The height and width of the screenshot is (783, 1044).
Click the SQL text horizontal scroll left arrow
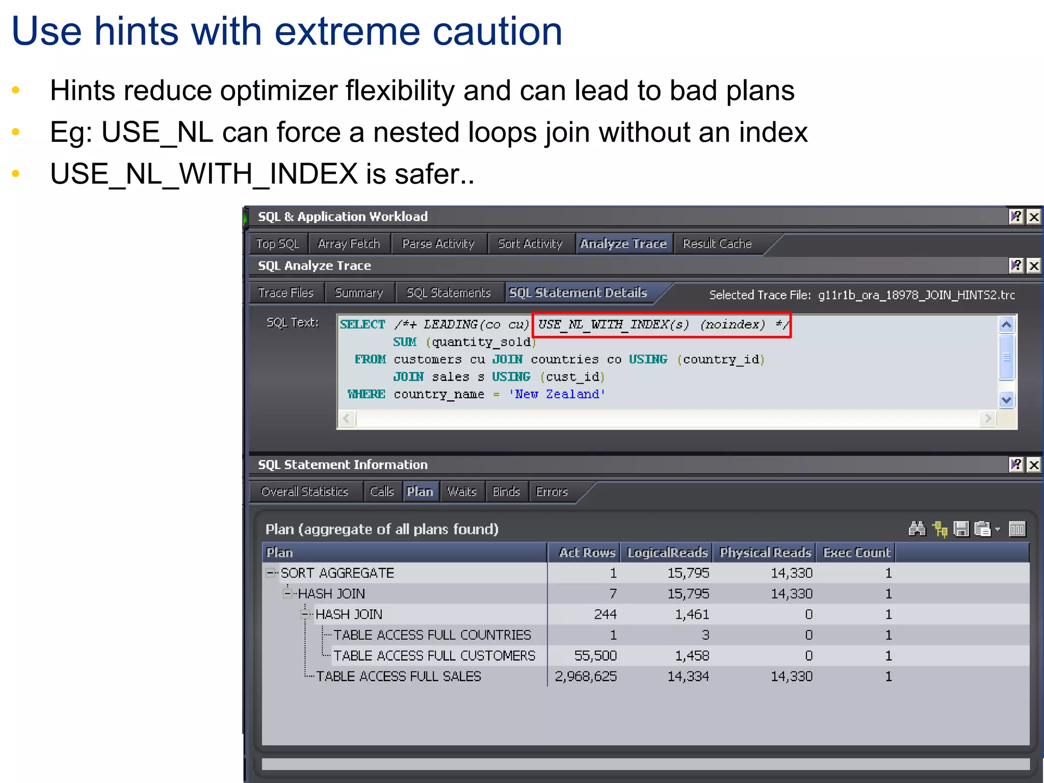347,419
